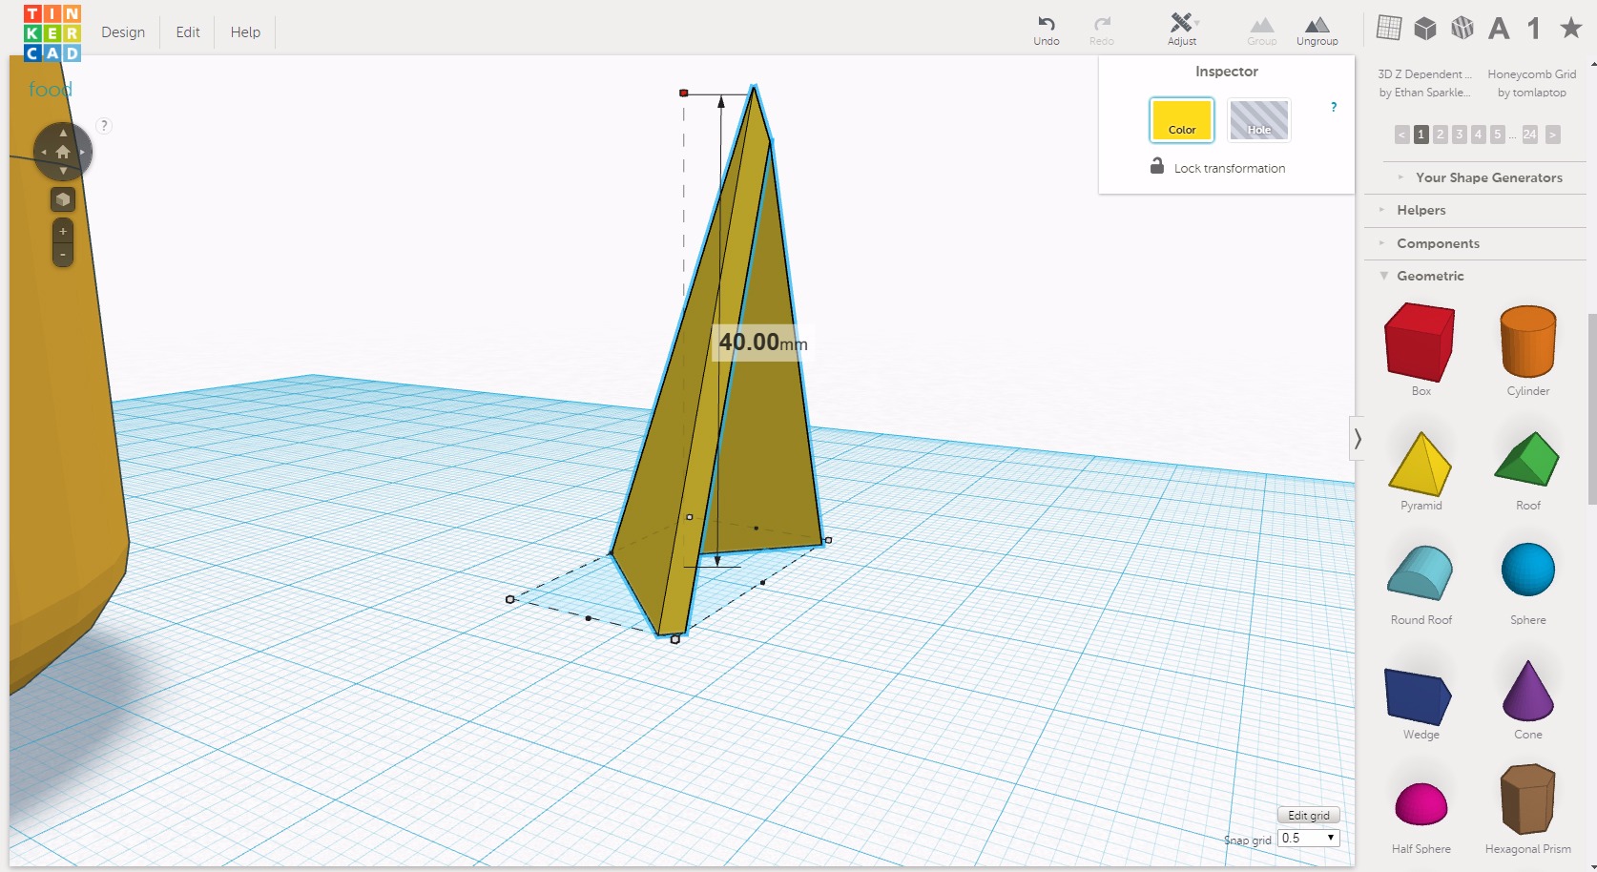Click the 40.00 mm dimension value

(761, 343)
